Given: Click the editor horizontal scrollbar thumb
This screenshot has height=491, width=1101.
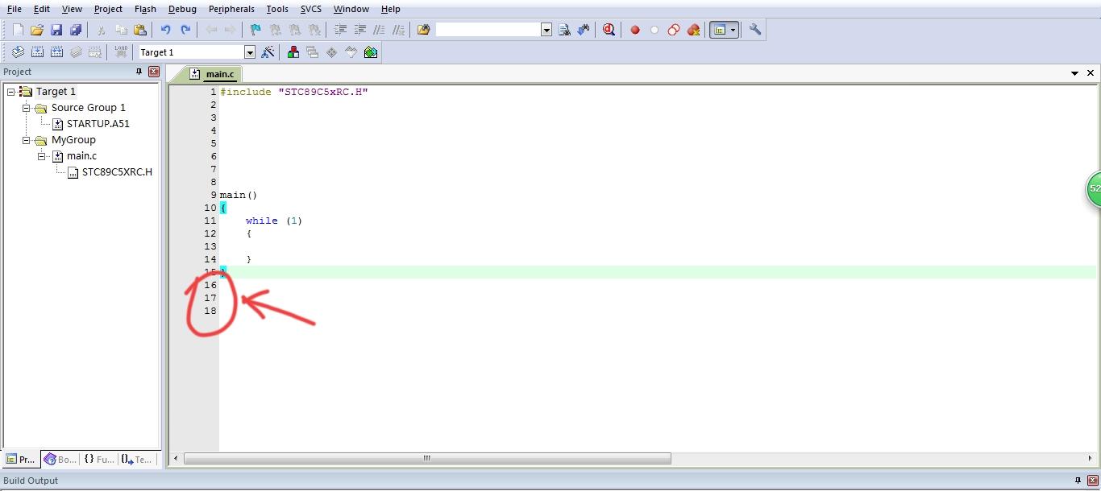Looking at the screenshot, I should click(427, 459).
